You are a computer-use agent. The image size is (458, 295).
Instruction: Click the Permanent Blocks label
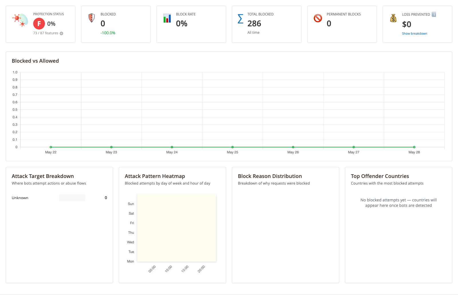pyautogui.click(x=343, y=14)
